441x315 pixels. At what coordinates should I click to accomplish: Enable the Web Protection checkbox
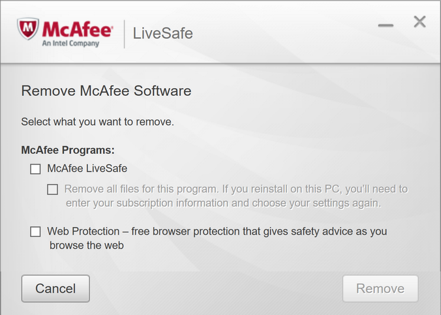[35, 232]
